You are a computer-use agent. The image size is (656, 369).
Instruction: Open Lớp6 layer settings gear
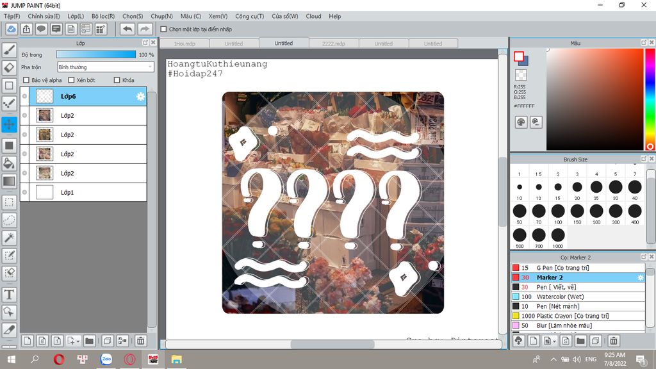point(140,97)
